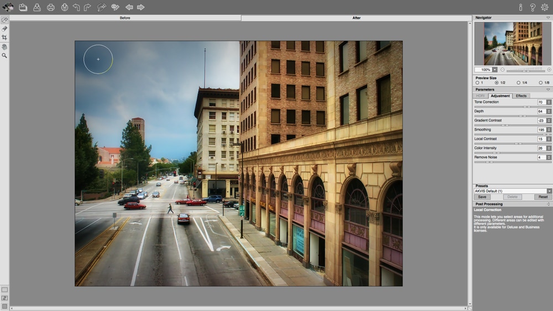
Task: Adjust the Tone Correction slider
Action: [526, 107]
